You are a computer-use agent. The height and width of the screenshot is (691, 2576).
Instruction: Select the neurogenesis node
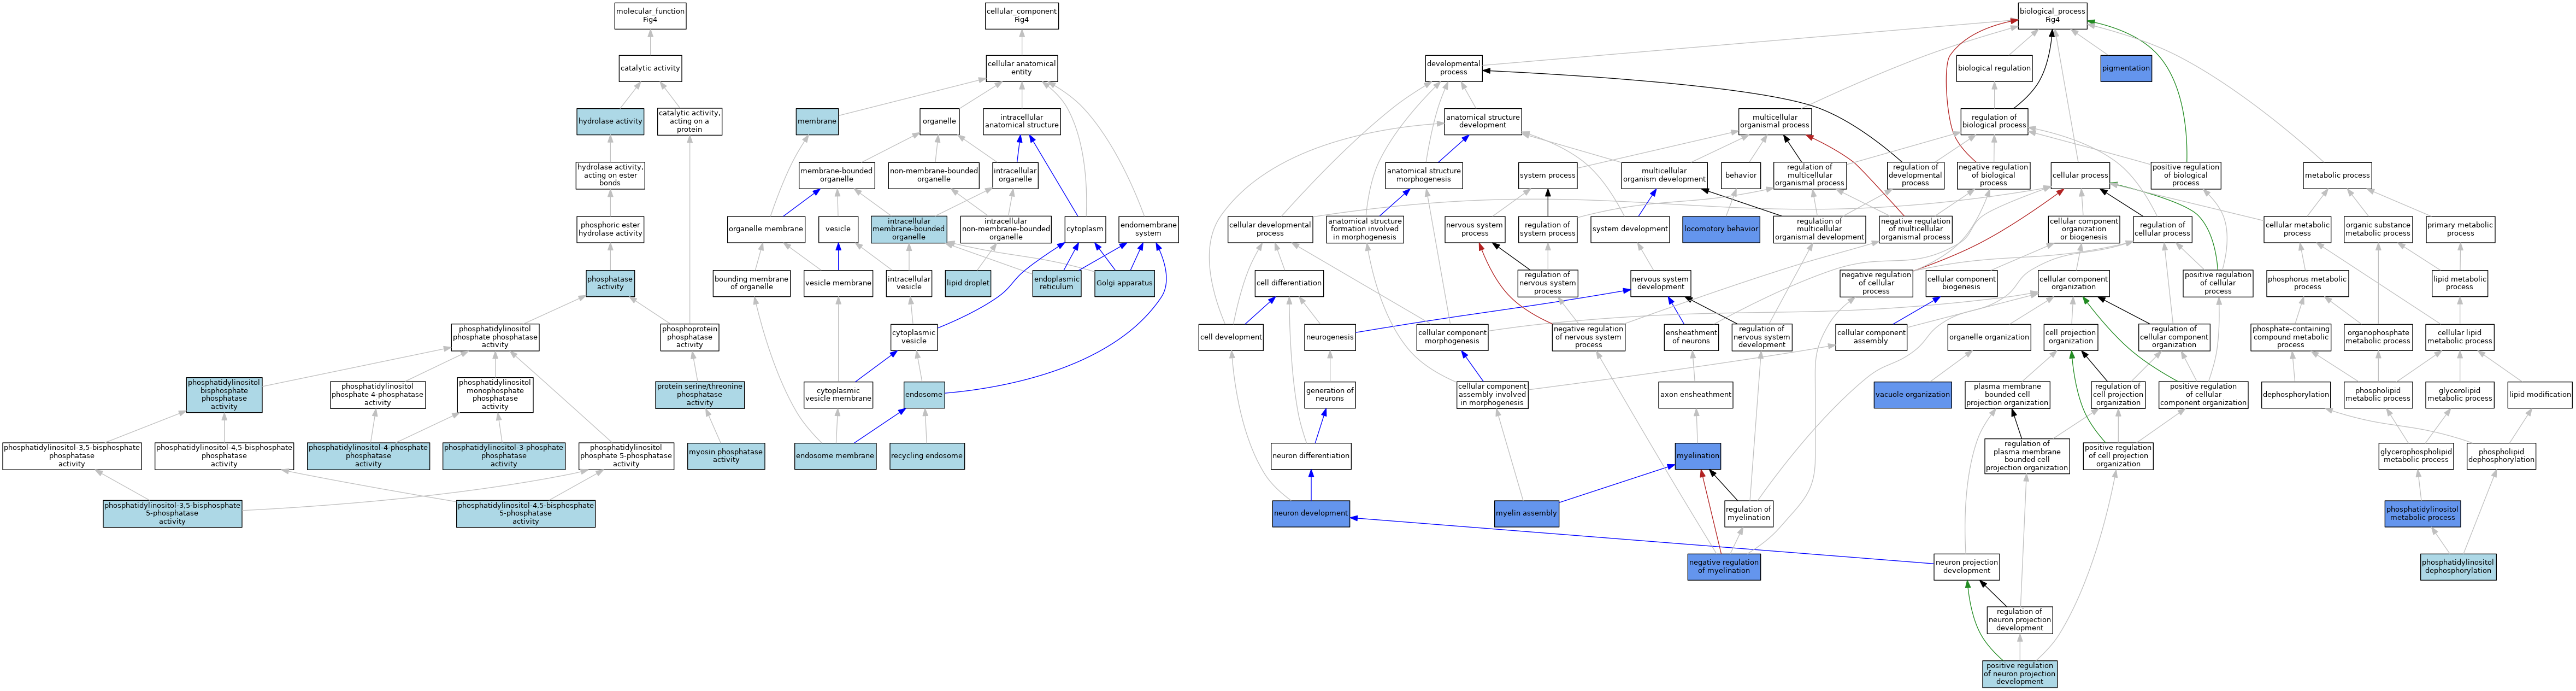[1330, 337]
